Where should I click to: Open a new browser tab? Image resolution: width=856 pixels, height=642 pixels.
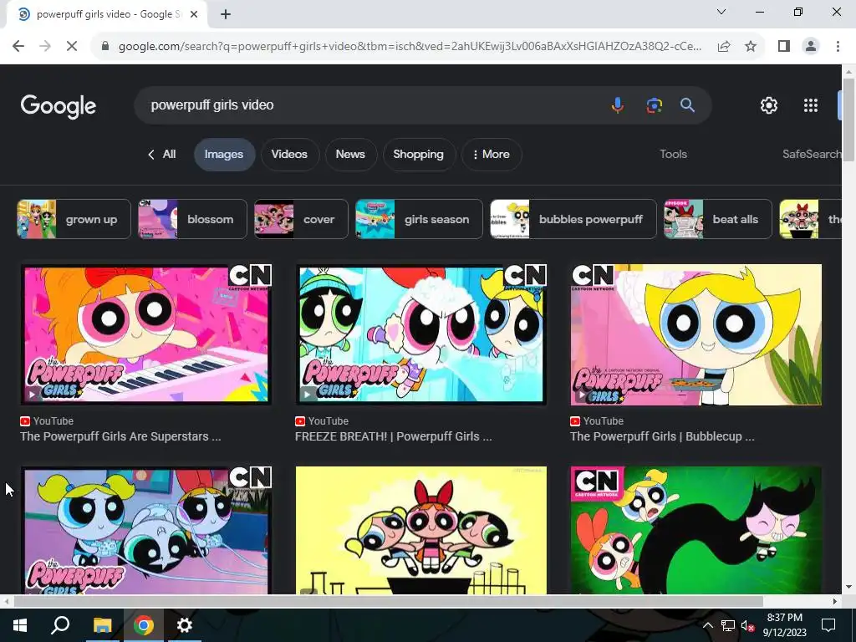pos(226,14)
